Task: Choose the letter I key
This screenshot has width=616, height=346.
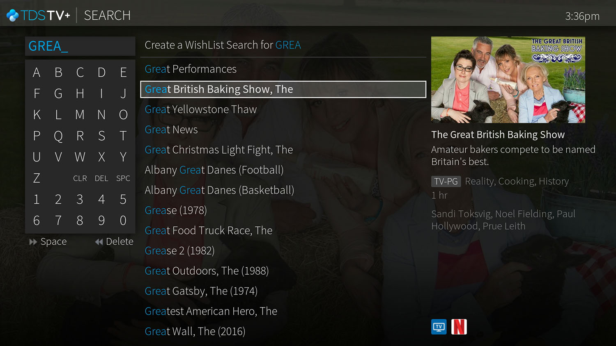Action: tap(101, 94)
